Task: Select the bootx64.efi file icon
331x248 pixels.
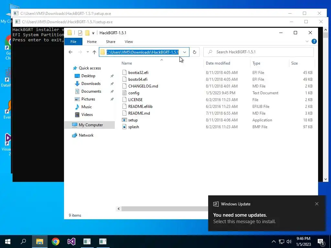Action: 124,79
